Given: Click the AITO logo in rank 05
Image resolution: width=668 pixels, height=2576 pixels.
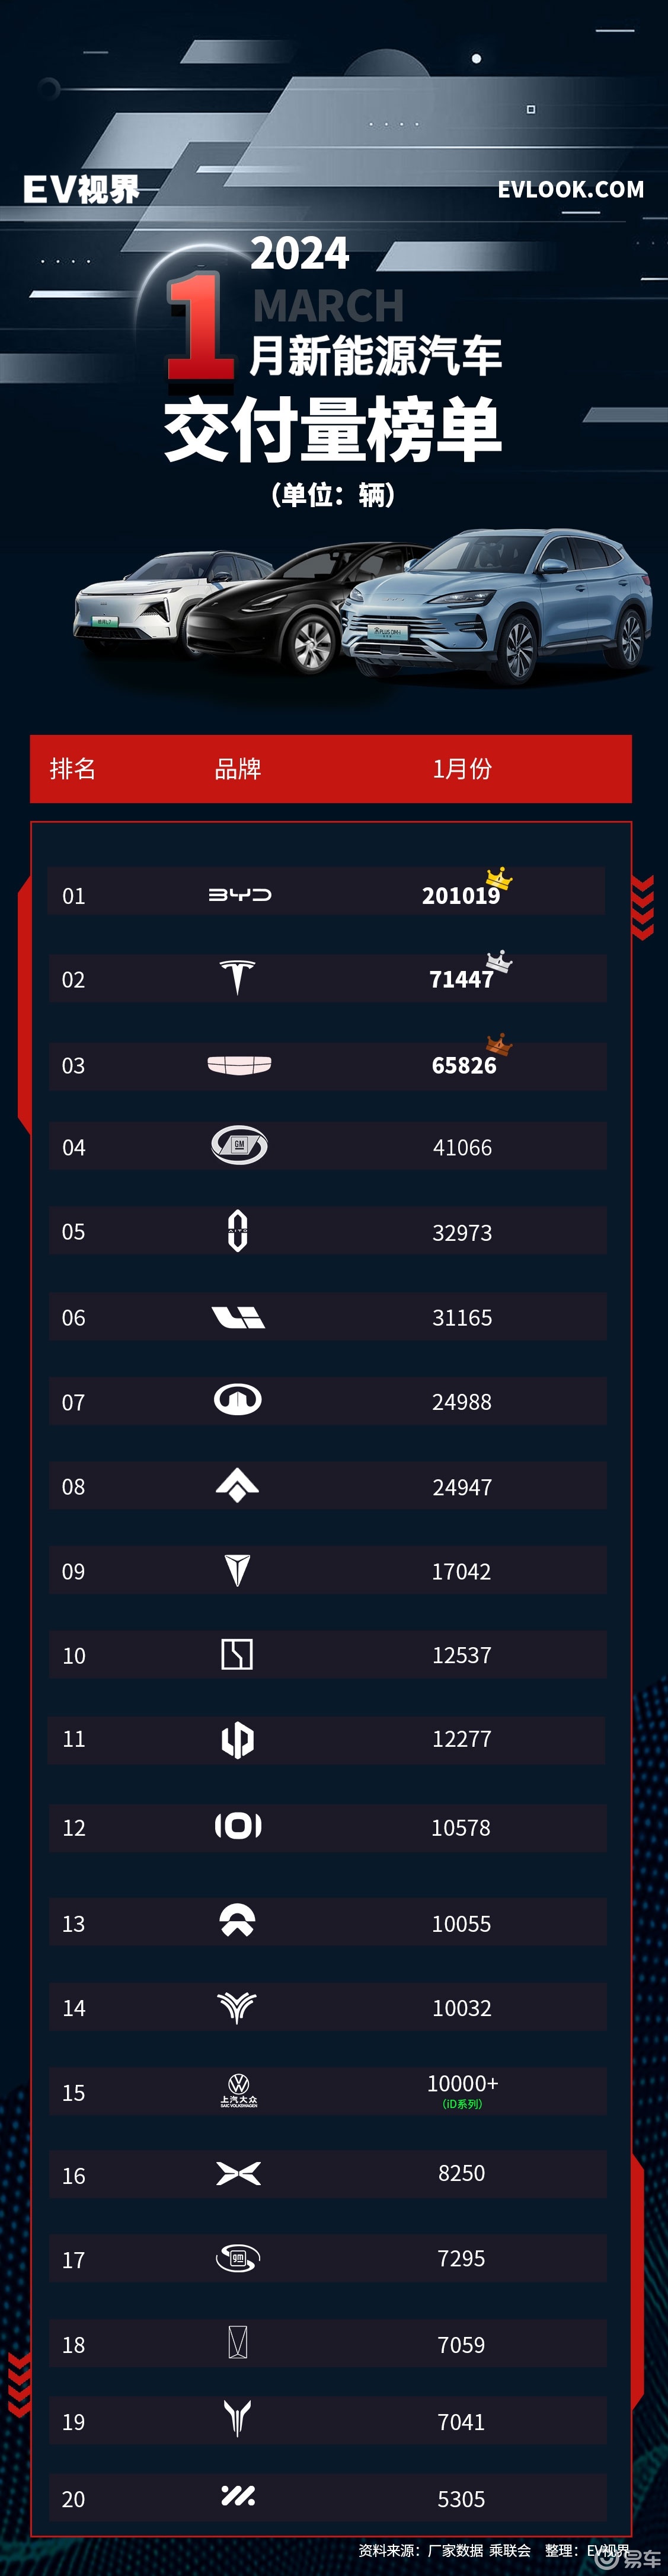Looking at the screenshot, I should [x=237, y=1230].
